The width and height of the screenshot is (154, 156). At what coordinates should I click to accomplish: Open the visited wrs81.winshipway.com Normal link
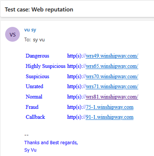point(112,97)
